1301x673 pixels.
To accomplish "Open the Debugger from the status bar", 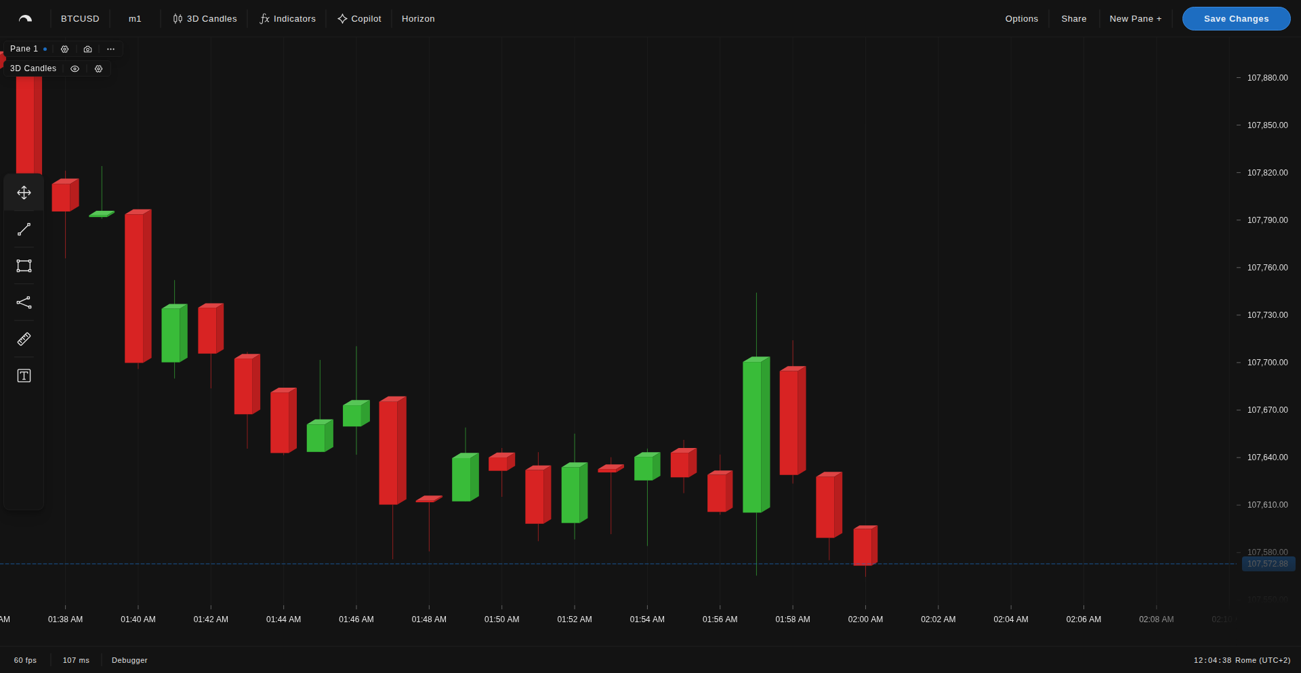I will click(129, 659).
